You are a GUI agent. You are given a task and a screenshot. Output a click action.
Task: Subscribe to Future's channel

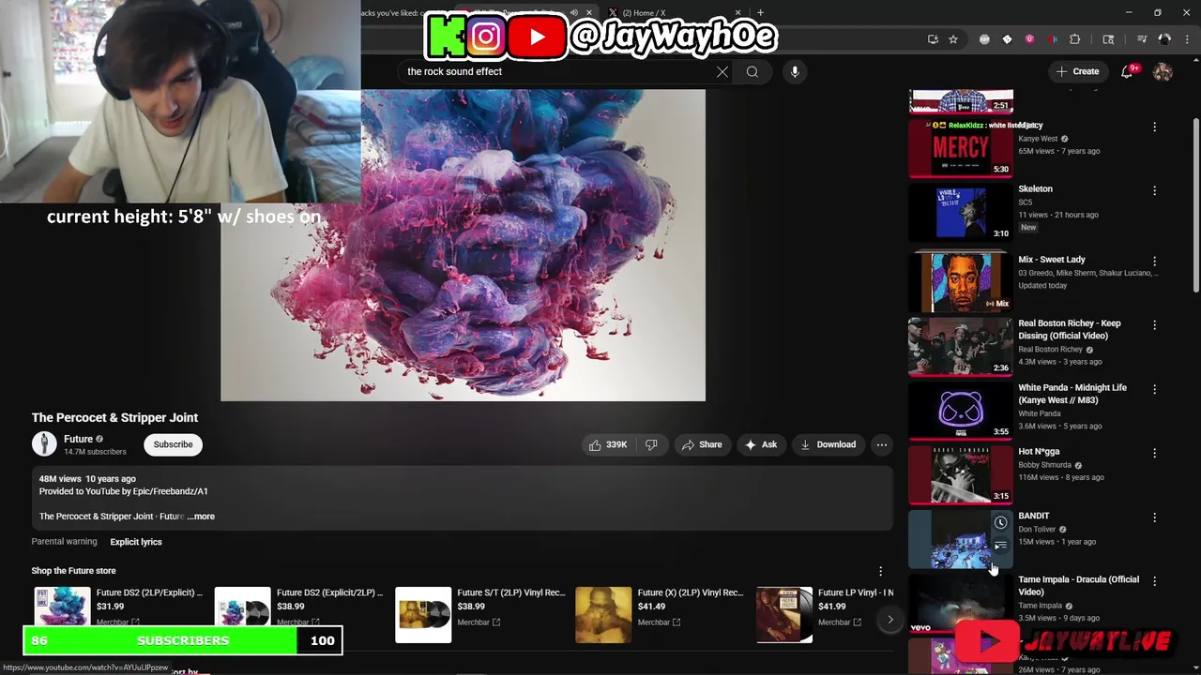[x=173, y=444]
